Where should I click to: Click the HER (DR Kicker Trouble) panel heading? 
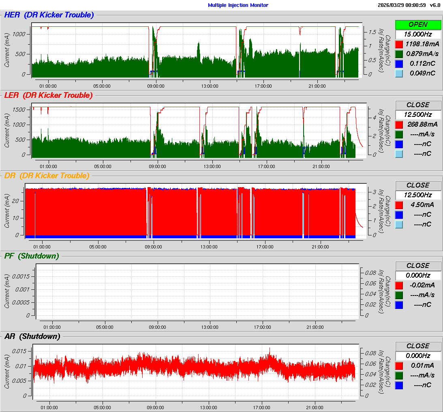pos(49,15)
